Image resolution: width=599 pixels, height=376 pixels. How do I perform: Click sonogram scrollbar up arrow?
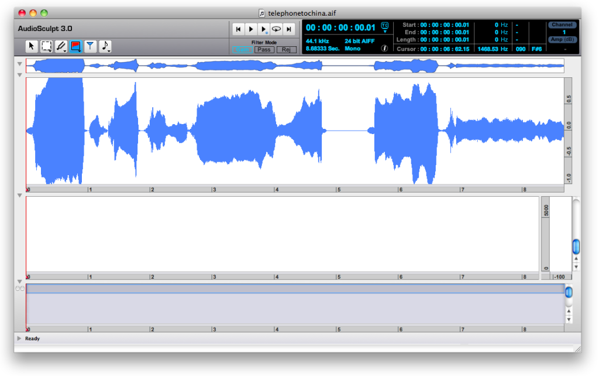(576, 259)
